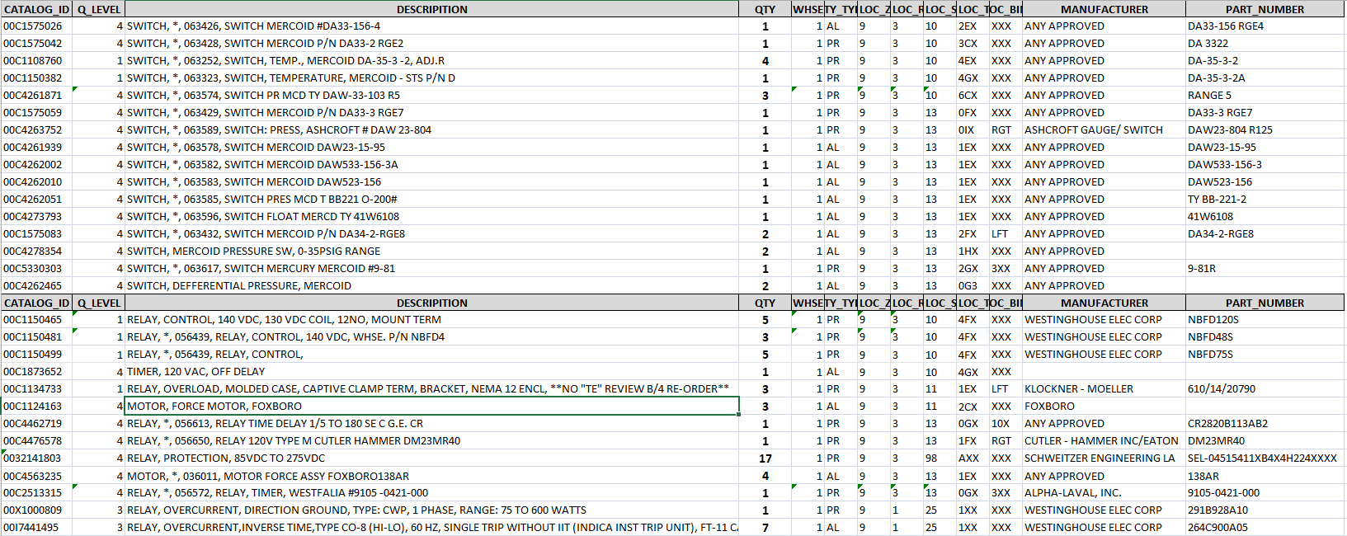Select catalog ID 00X1000809
The width and height of the screenshot is (1347, 536).
tap(36, 510)
